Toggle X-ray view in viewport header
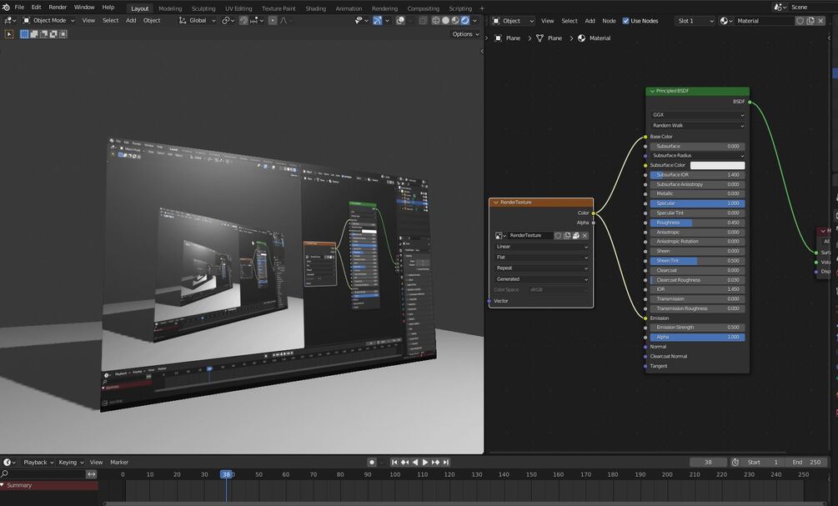The height and width of the screenshot is (506, 838). click(423, 20)
